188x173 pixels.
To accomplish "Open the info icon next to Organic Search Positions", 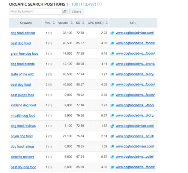I will [99, 4].
